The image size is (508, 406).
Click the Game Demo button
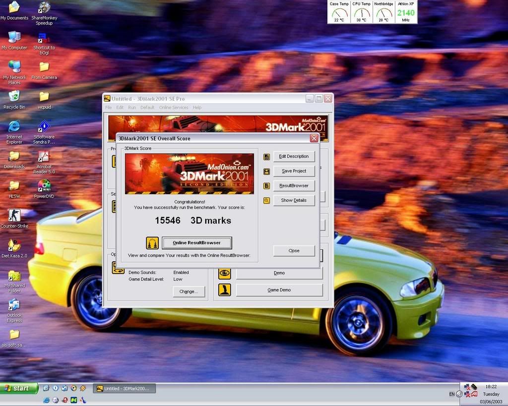(x=279, y=290)
